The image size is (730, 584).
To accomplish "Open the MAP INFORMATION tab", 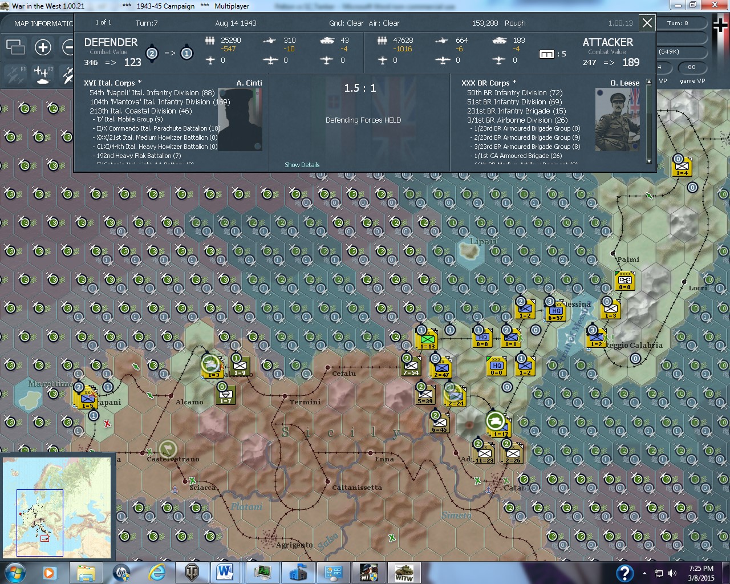I will tap(43, 23).
